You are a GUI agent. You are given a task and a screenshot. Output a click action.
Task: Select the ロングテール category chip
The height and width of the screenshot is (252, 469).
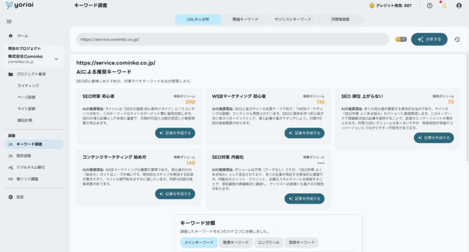(268, 242)
